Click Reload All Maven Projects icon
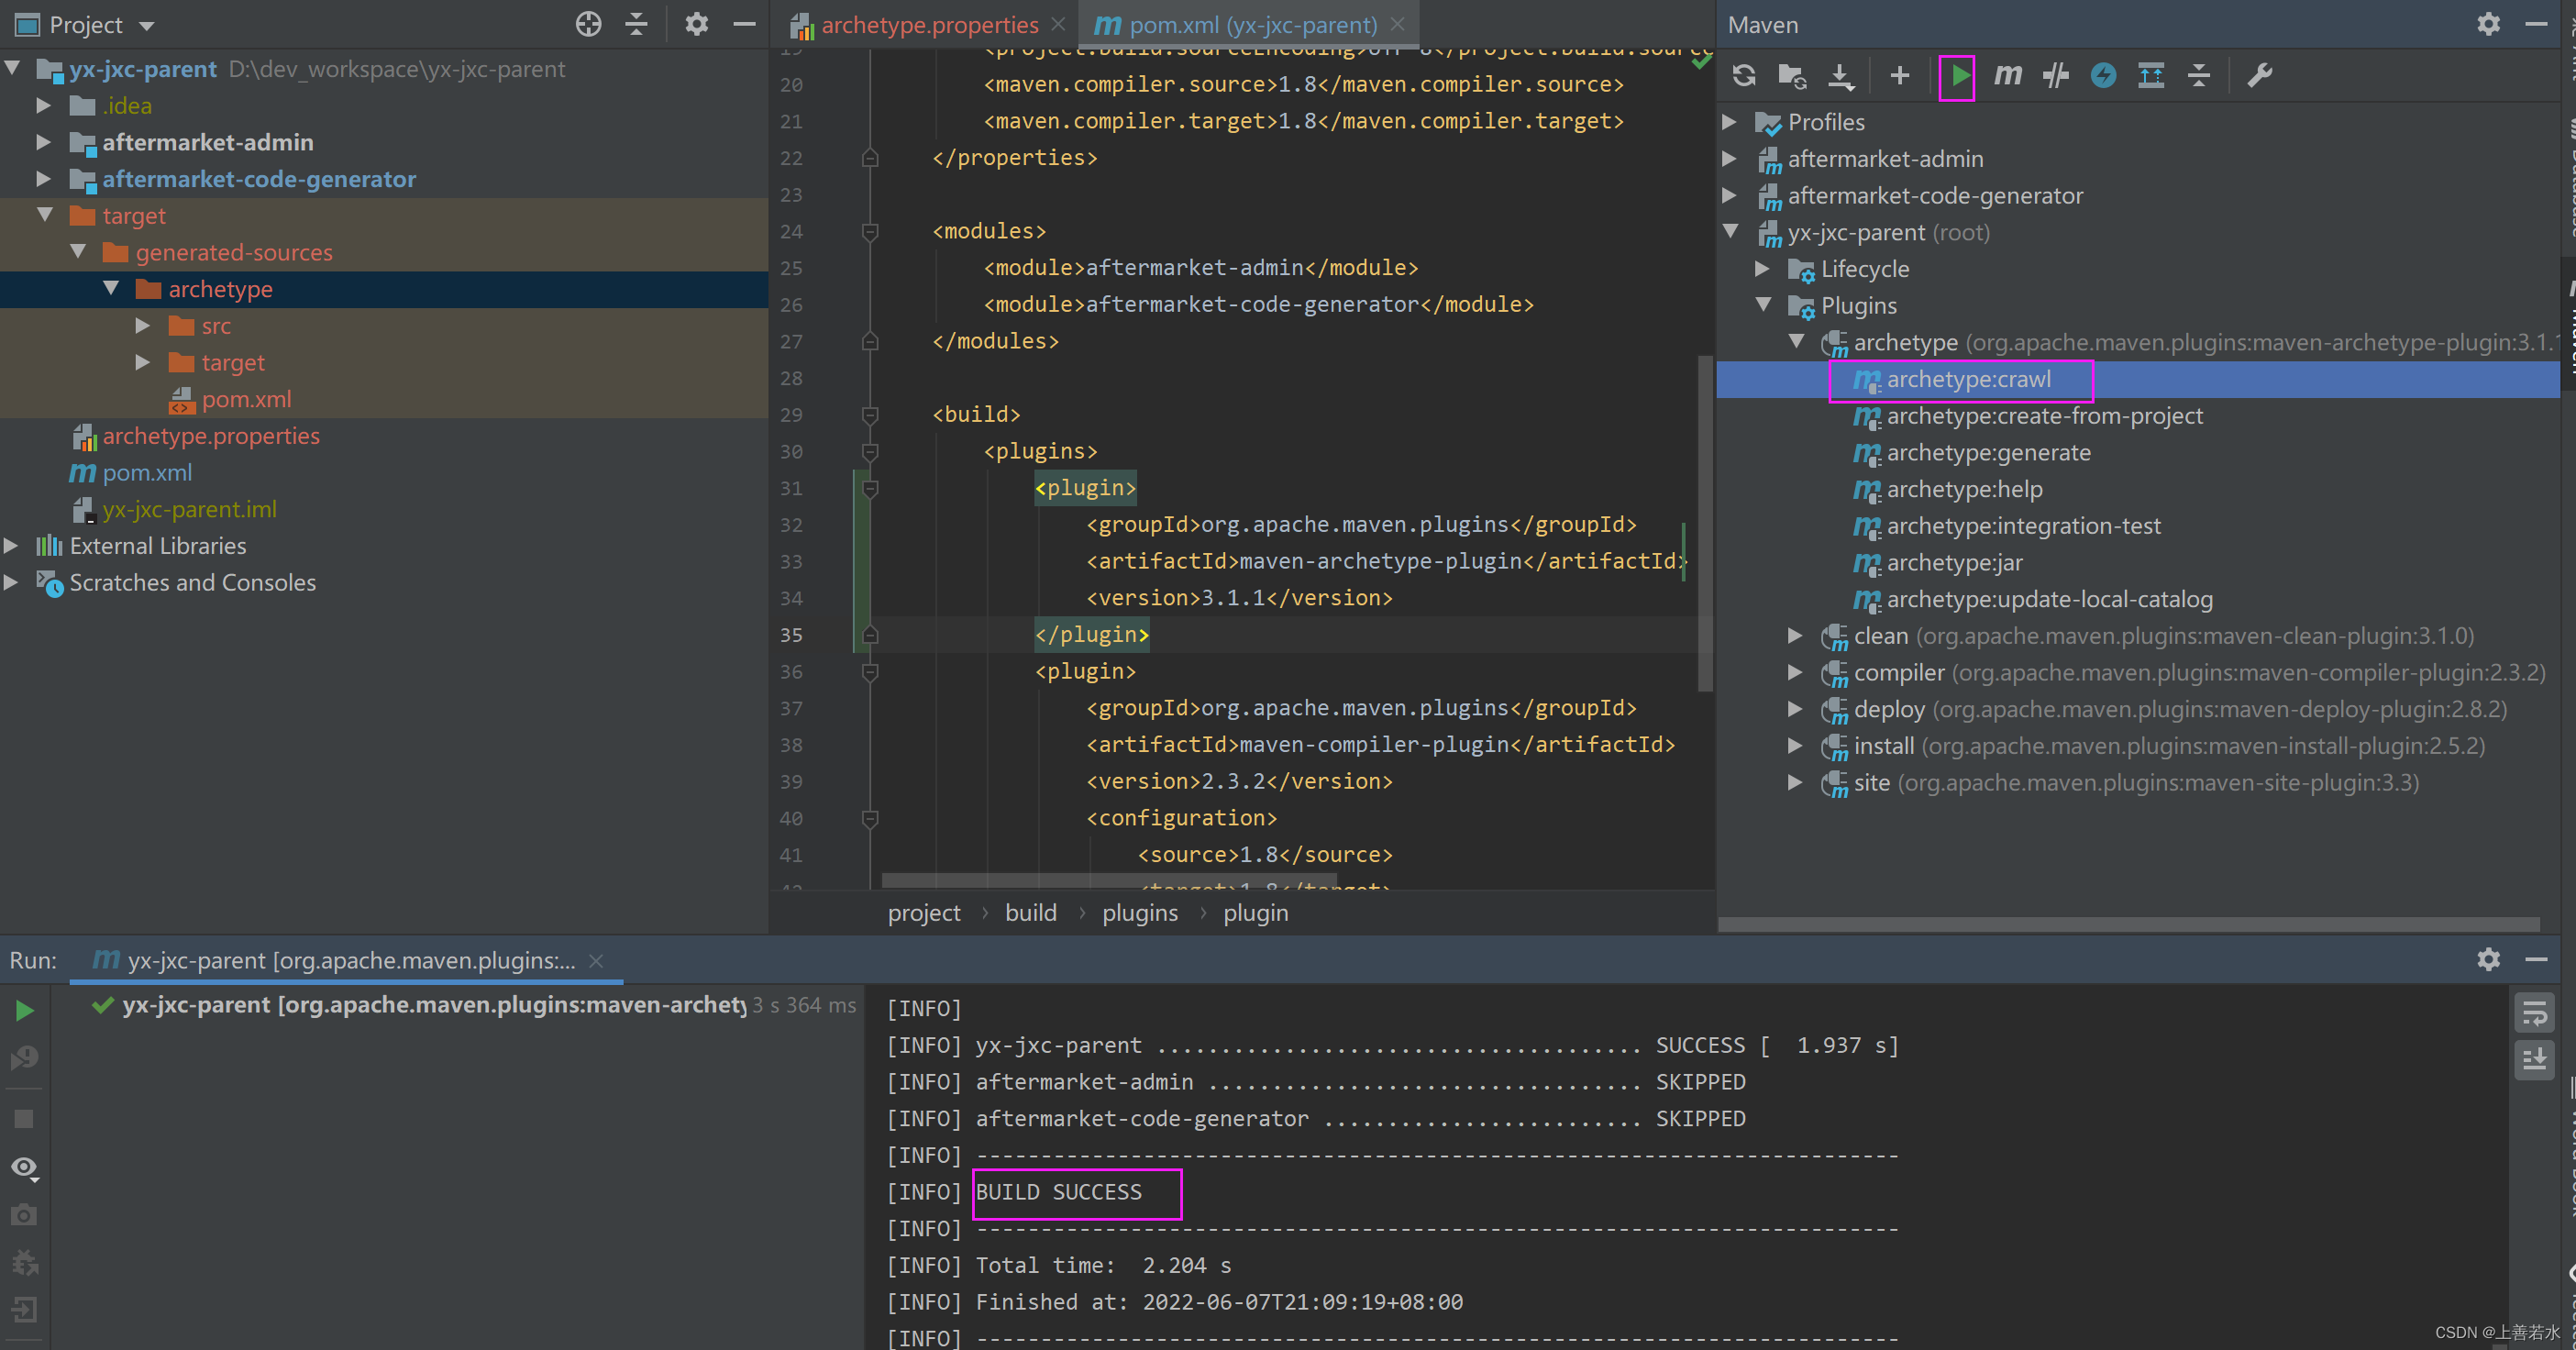This screenshot has height=1350, width=2576. pyautogui.click(x=1744, y=76)
